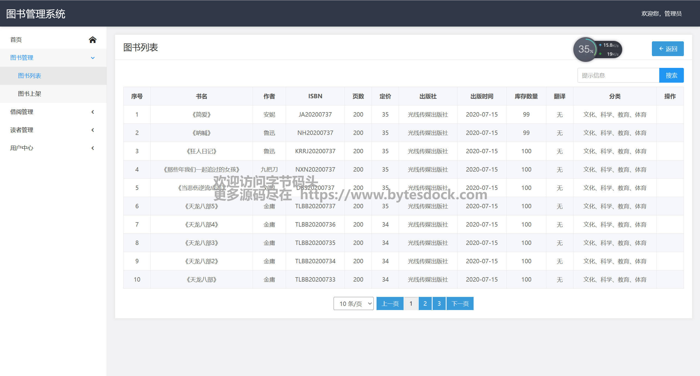The image size is (700, 376).
Task: Open the 10 条/页 page size dropdown
Action: (354, 303)
